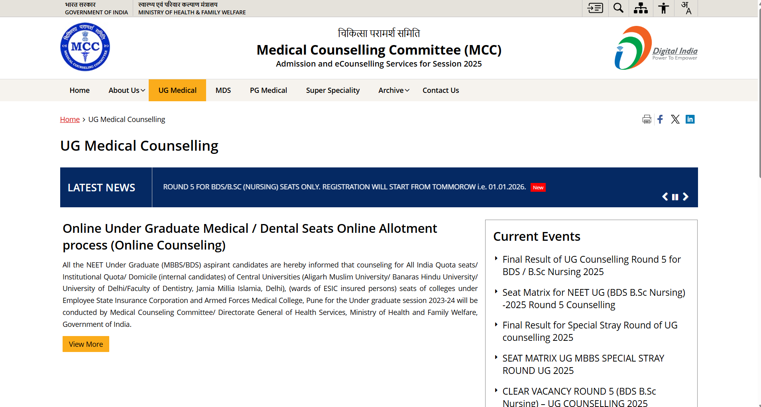Image resolution: width=761 pixels, height=407 pixels.
Task: Share page on Facebook
Action: [x=660, y=119]
